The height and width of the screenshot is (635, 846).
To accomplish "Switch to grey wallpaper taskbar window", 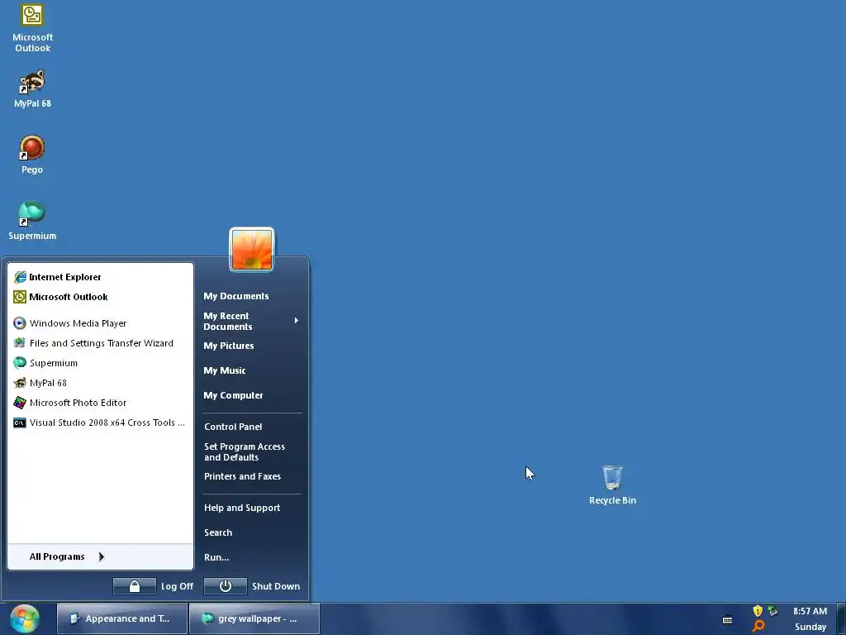I will tap(254, 618).
